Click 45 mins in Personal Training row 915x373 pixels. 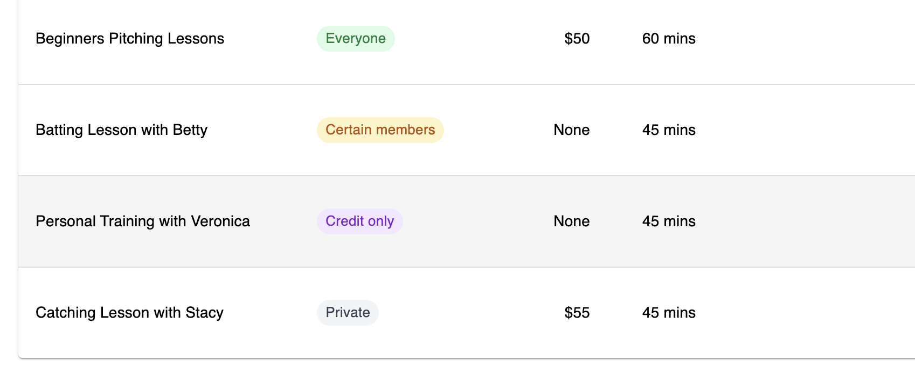pyautogui.click(x=669, y=221)
